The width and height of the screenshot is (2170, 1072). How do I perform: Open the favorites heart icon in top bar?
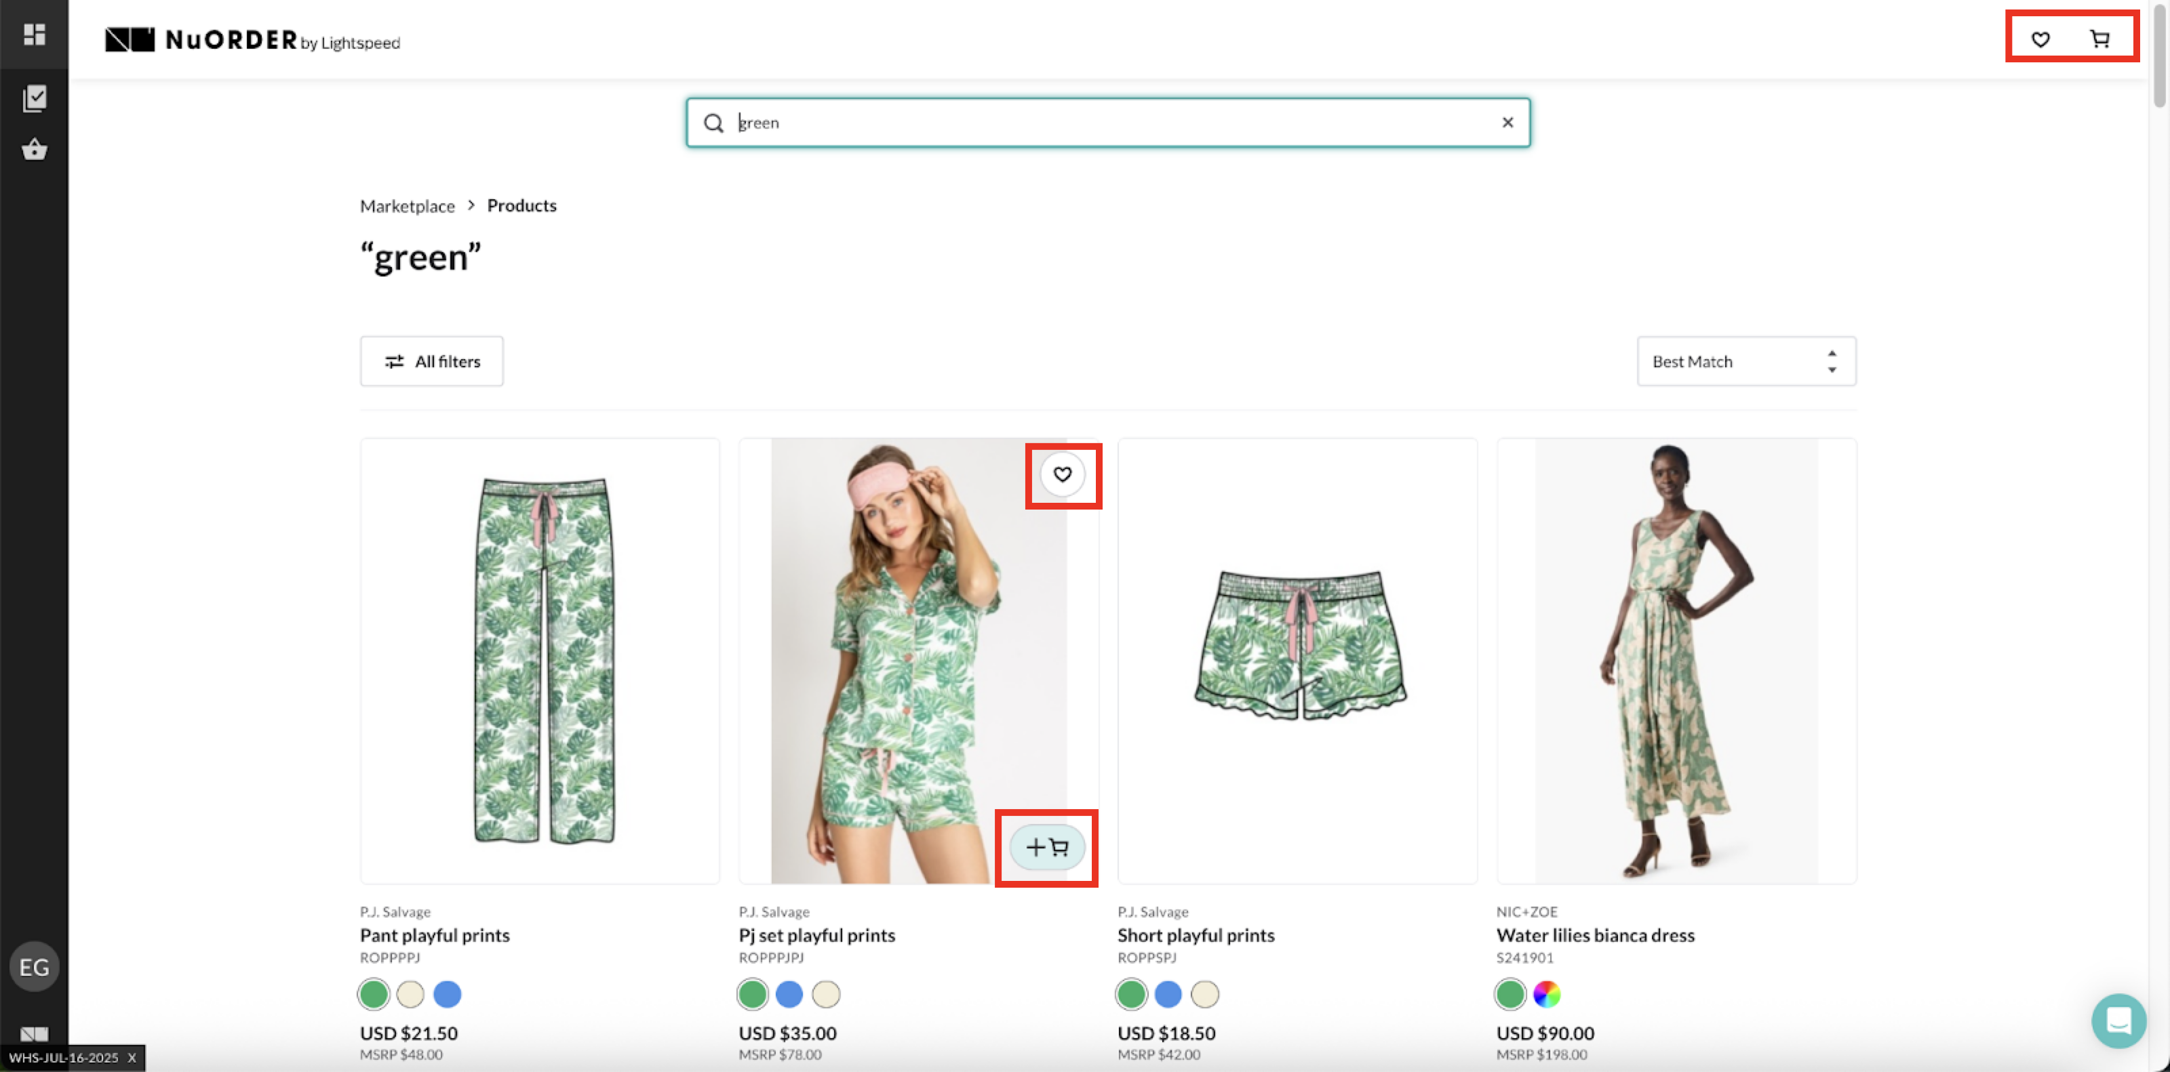(2040, 39)
